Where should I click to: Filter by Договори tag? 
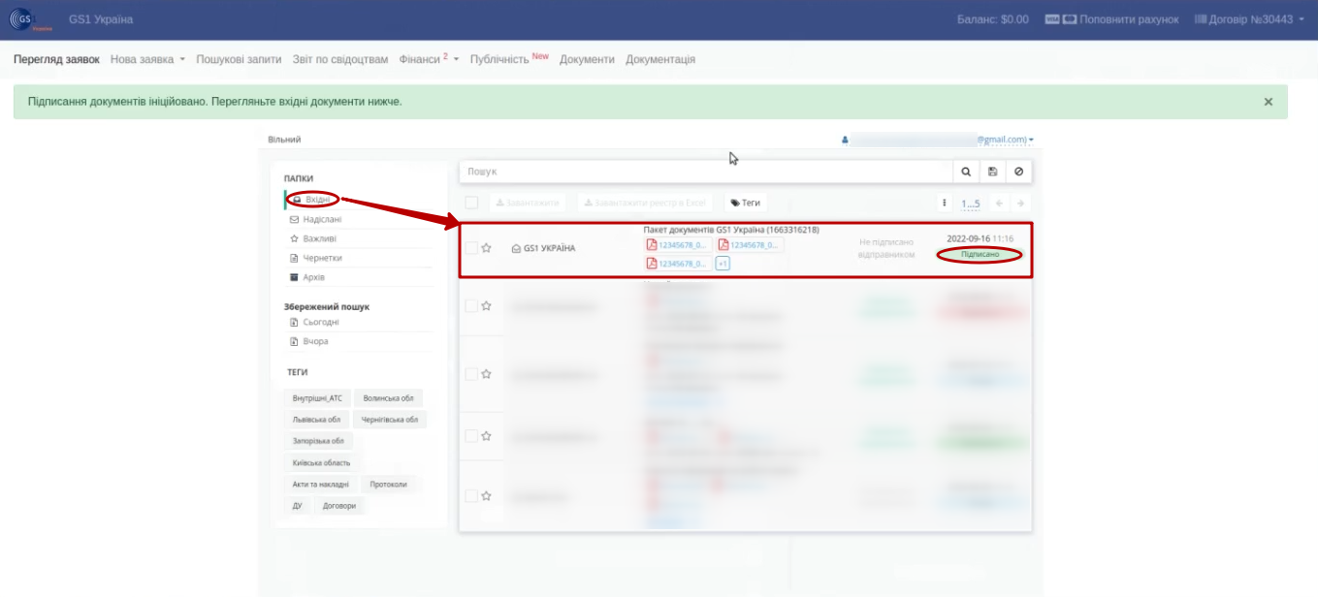[338, 505]
